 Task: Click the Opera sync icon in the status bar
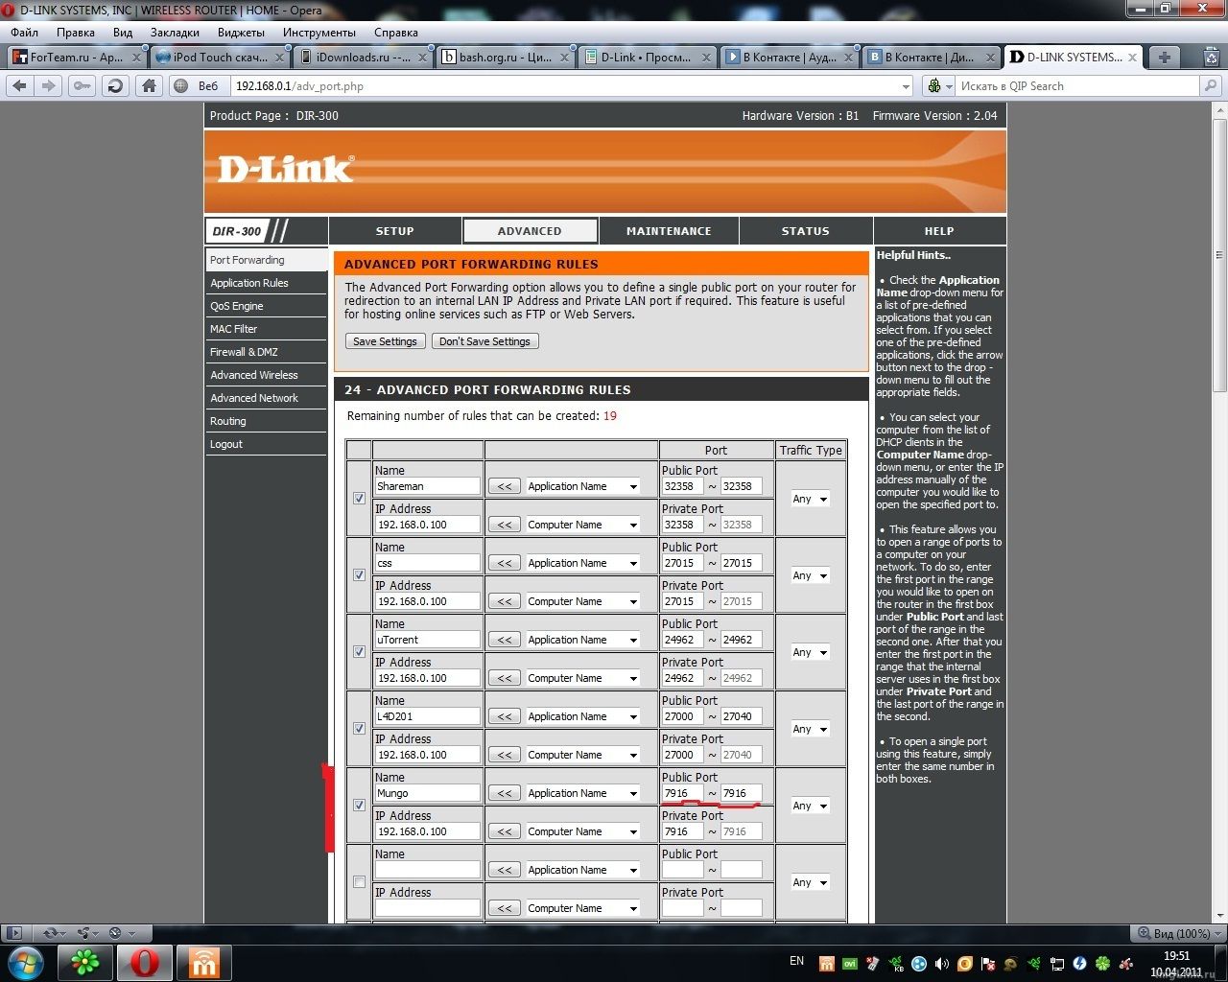tap(50, 932)
